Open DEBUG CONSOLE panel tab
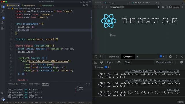 tap(34, 84)
